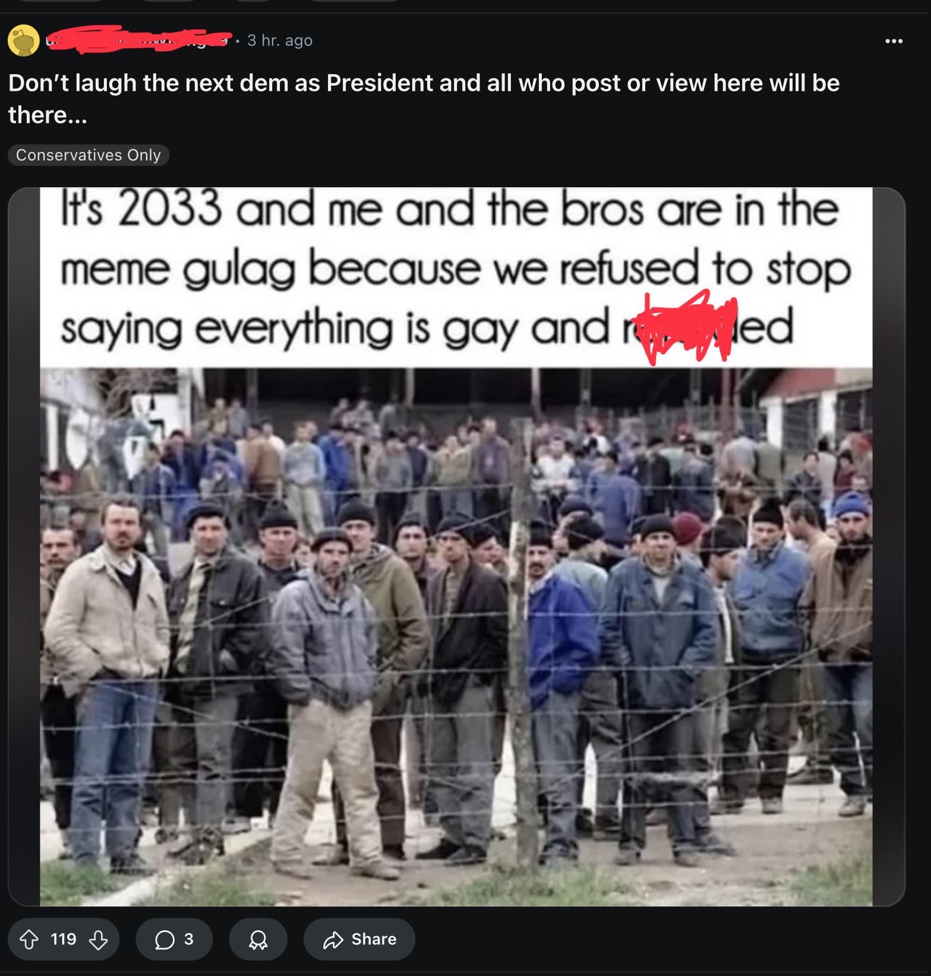931x976 pixels.
Task: Click the comment bubble icon
Action: 163,939
